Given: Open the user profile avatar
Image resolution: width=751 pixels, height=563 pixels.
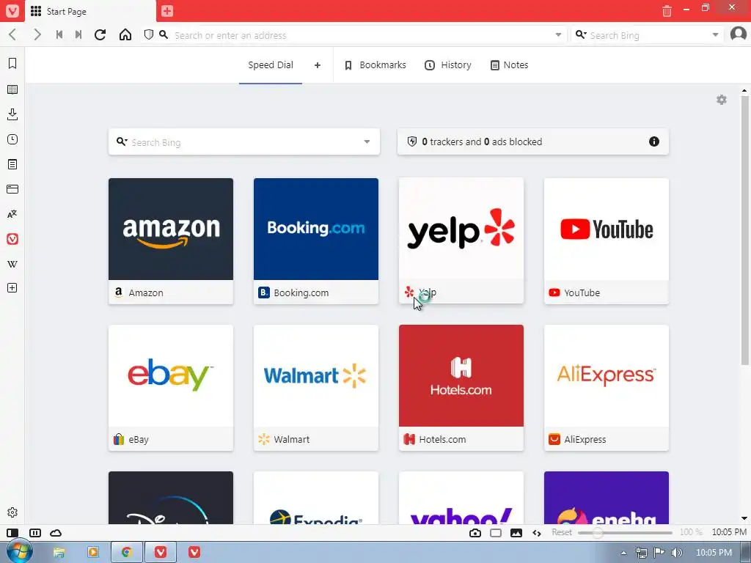Looking at the screenshot, I should pos(738,34).
